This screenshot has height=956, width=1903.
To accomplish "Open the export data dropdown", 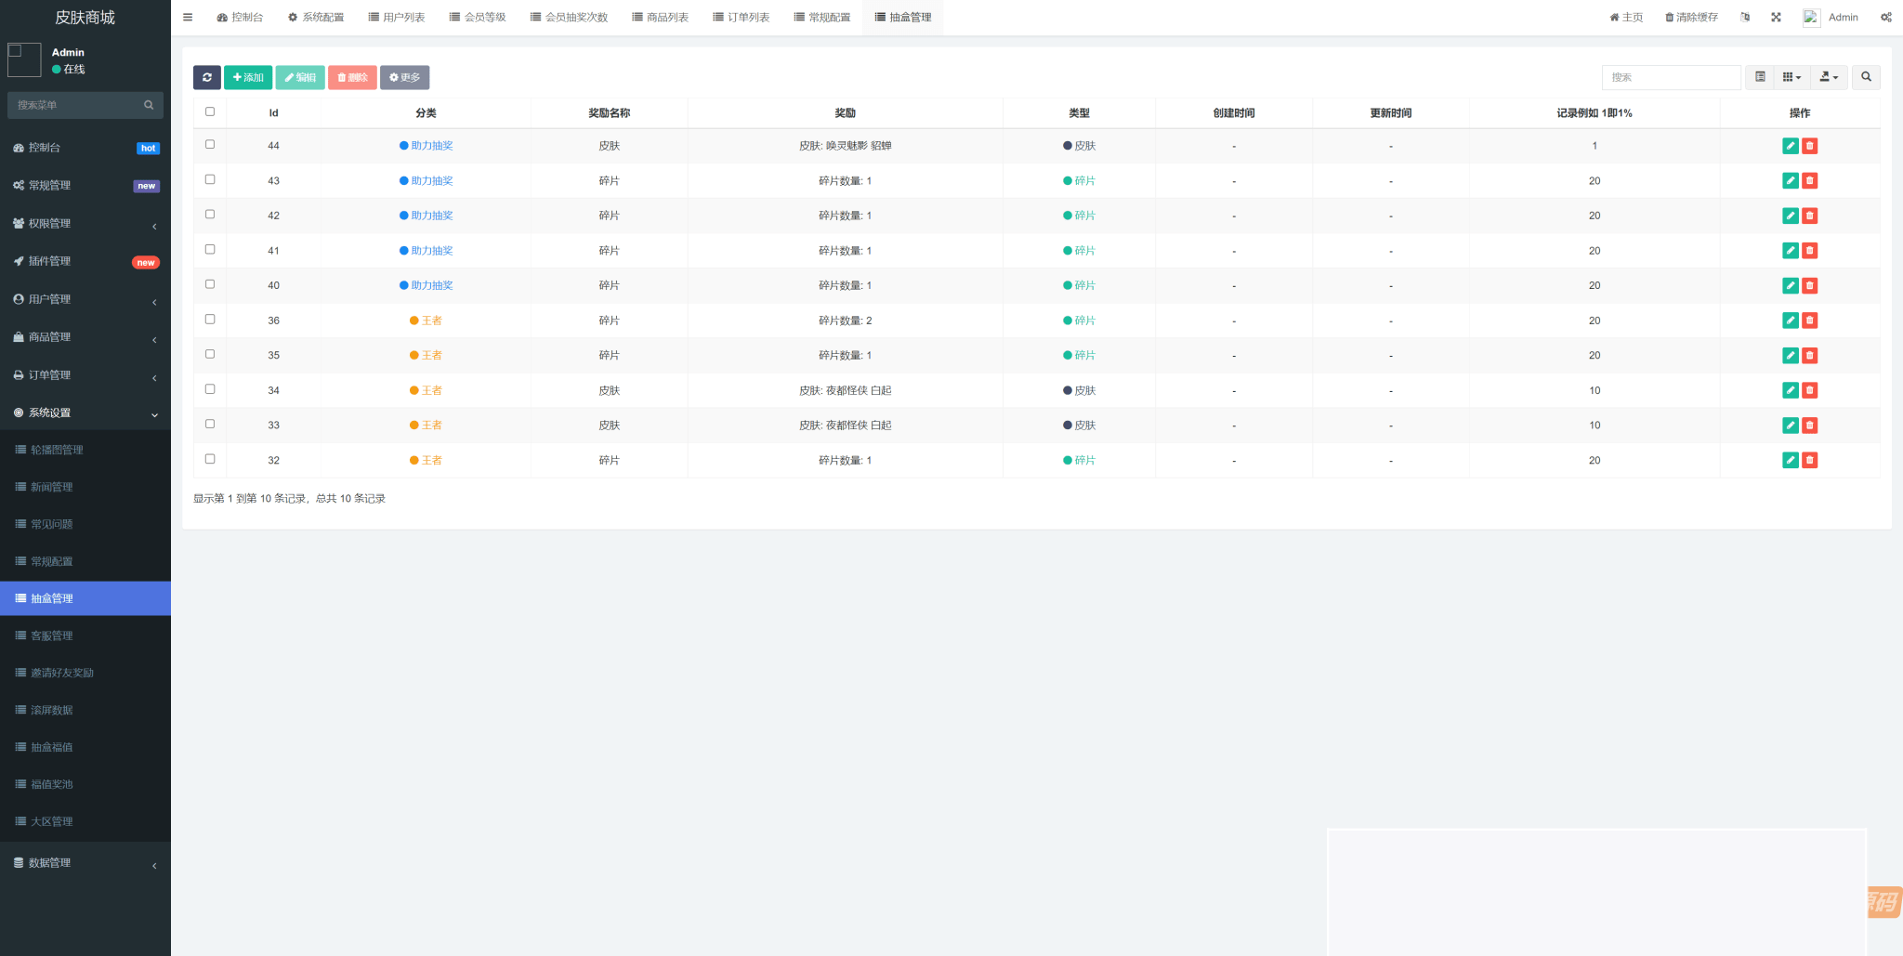I will point(1828,77).
